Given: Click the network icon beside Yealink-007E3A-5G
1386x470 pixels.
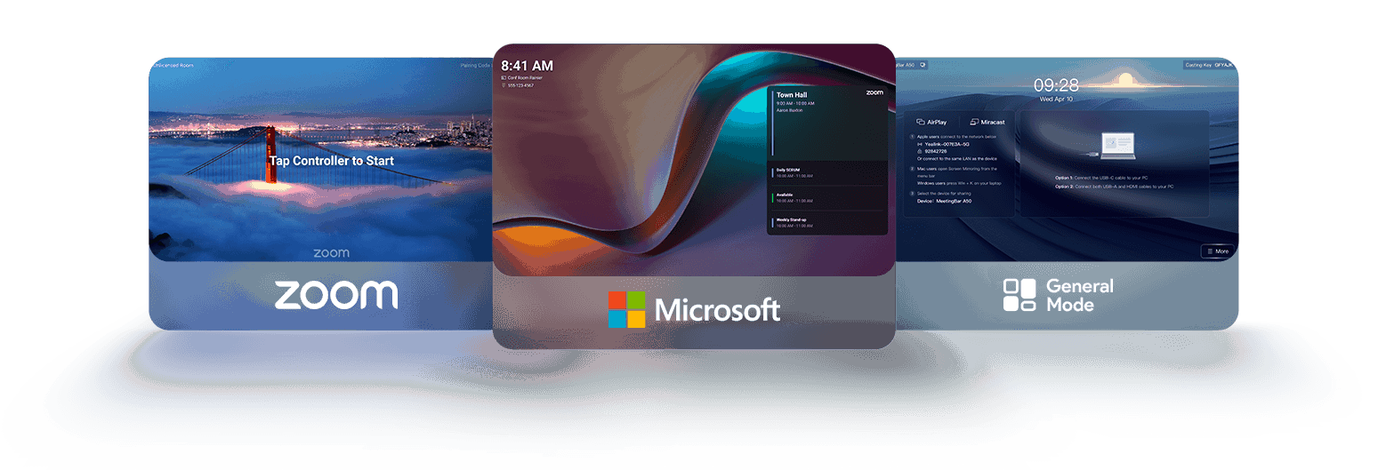Looking at the screenshot, I should (919, 144).
